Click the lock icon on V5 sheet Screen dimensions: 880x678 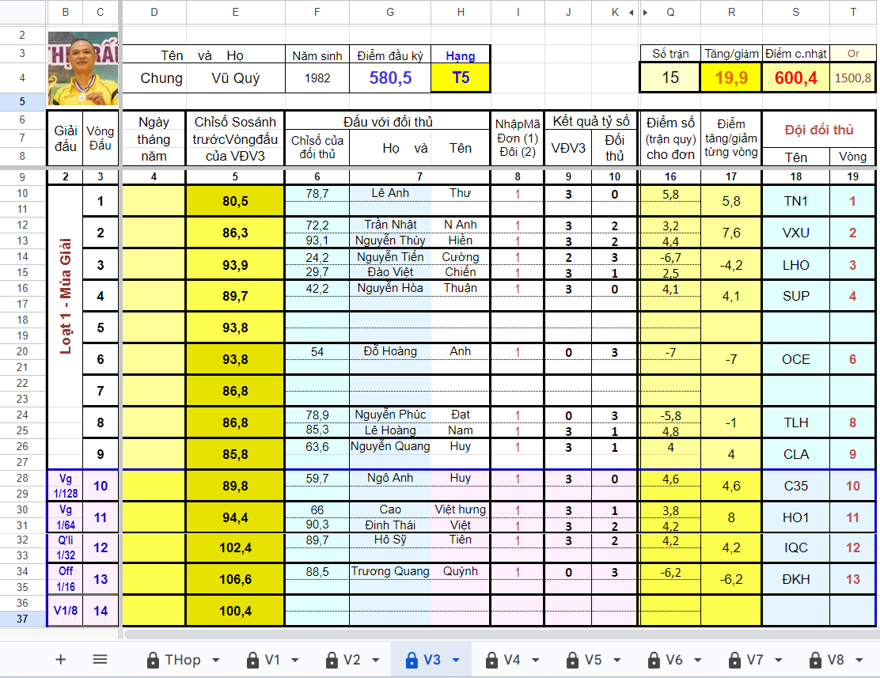pyautogui.click(x=572, y=660)
